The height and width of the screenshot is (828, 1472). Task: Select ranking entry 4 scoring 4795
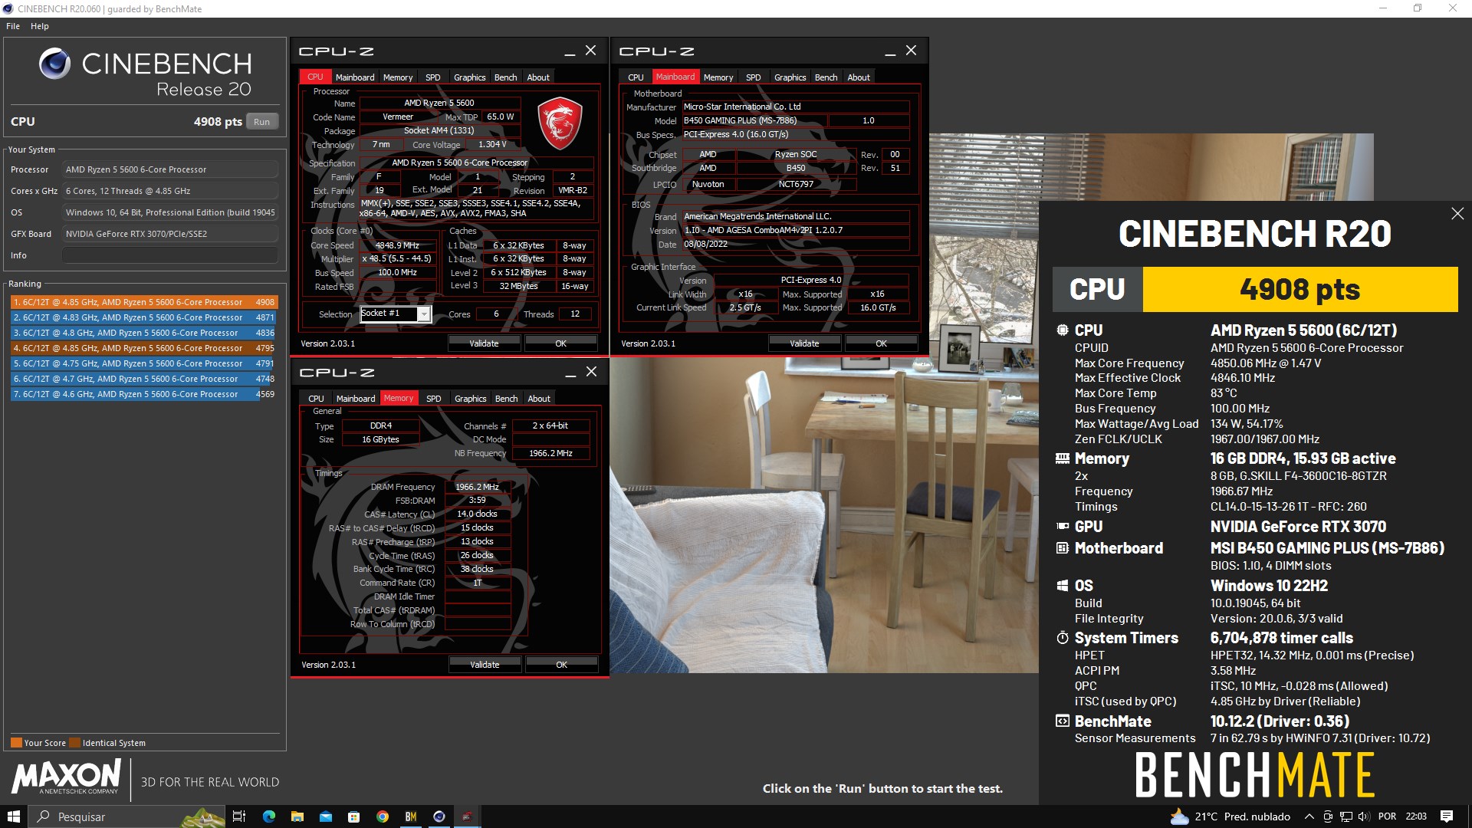pos(143,348)
